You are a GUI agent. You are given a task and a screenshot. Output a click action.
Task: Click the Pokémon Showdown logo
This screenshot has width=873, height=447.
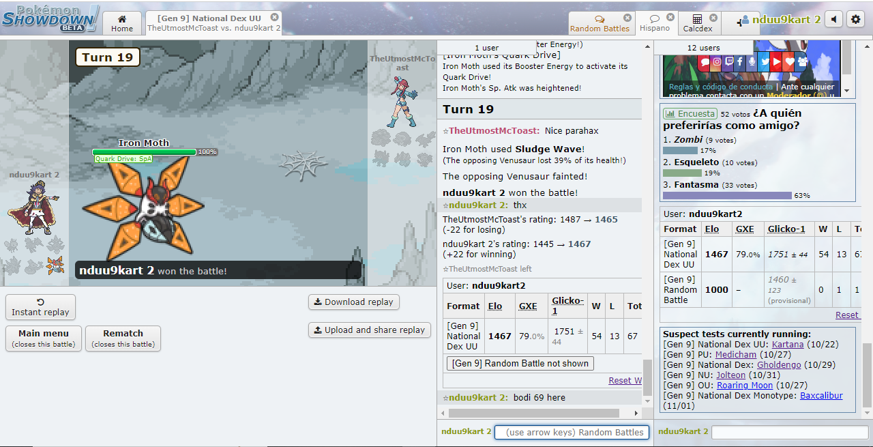click(50, 18)
